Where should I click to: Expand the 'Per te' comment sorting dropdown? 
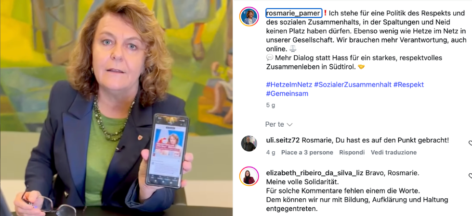point(279,124)
